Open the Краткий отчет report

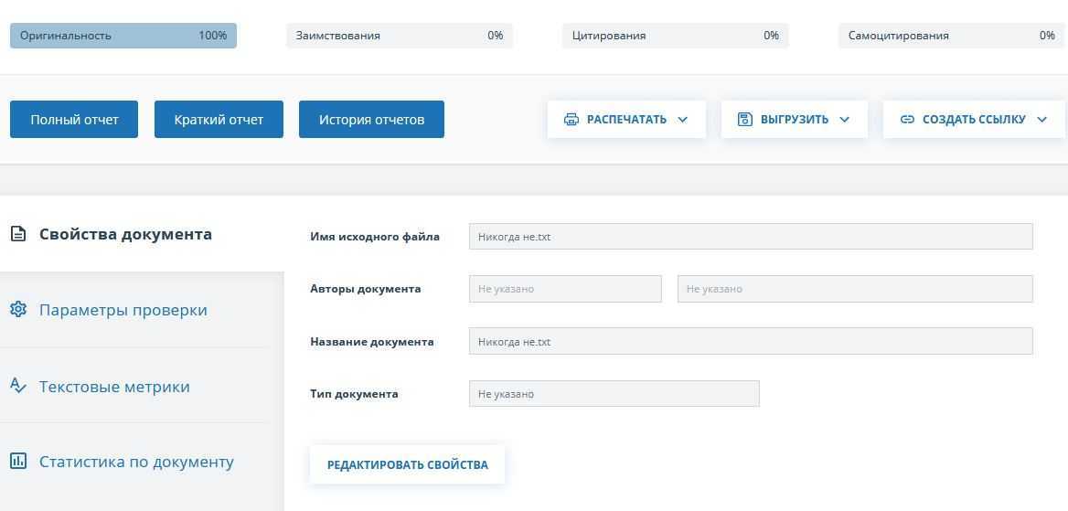point(219,120)
